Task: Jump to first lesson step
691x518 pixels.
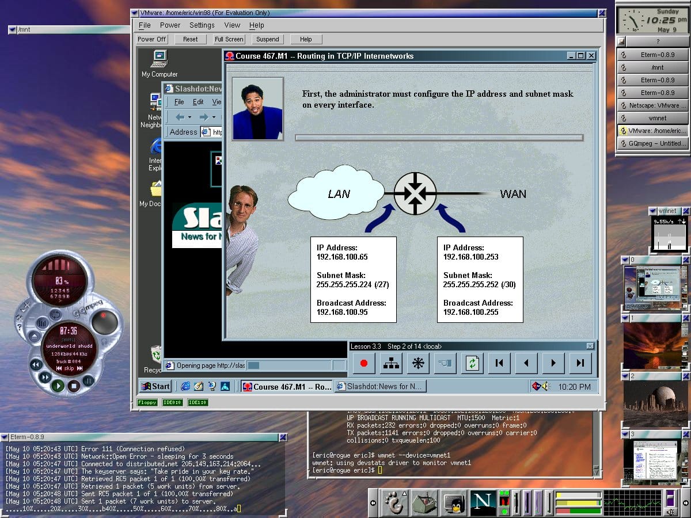Action: [499, 363]
